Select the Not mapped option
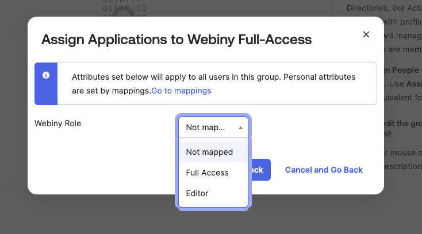The image size is (422, 234). click(210, 152)
